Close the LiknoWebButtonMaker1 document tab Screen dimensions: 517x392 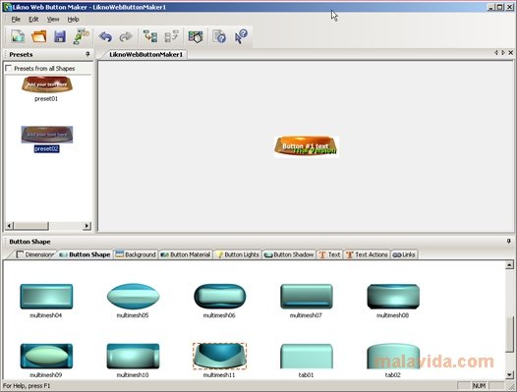pyautogui.click(x=510, y=52)
